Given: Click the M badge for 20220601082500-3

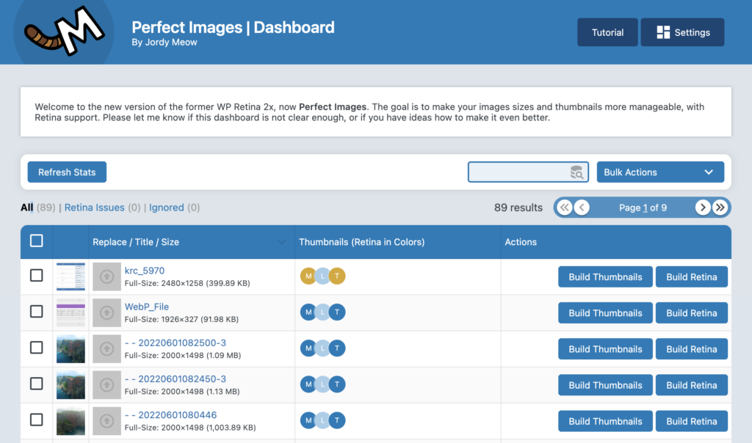Looking at the screenshot, I should click(x=308, y=348).
